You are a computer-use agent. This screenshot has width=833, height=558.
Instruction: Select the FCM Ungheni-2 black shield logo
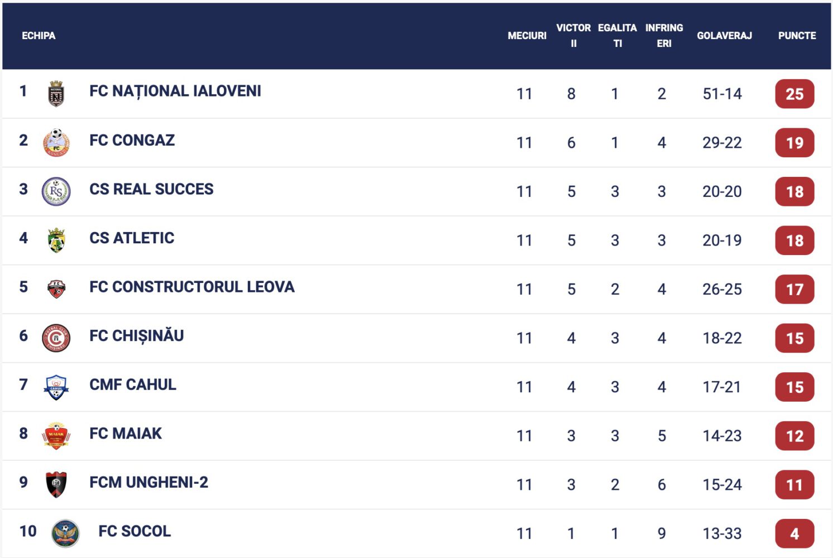coord(56,484)
